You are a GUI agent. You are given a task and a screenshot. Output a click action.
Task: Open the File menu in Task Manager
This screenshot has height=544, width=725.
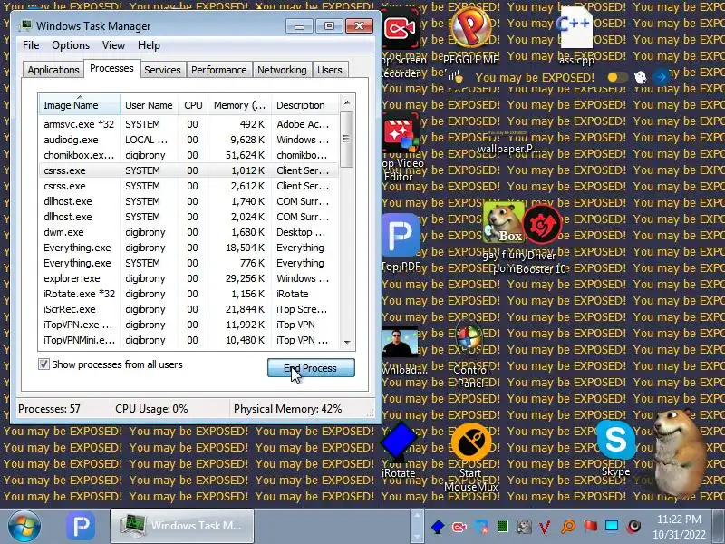(x=31, y=44)
